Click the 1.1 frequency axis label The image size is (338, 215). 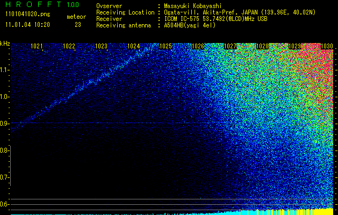[x=4, y=70]
